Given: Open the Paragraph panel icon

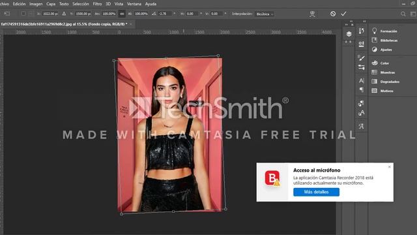Looking at the screenshot, I should point(361,90).
